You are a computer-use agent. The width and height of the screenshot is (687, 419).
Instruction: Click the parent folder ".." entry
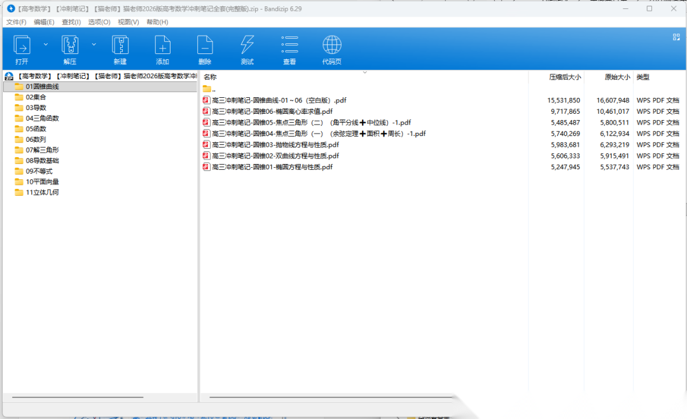click(x=213, y=89)
